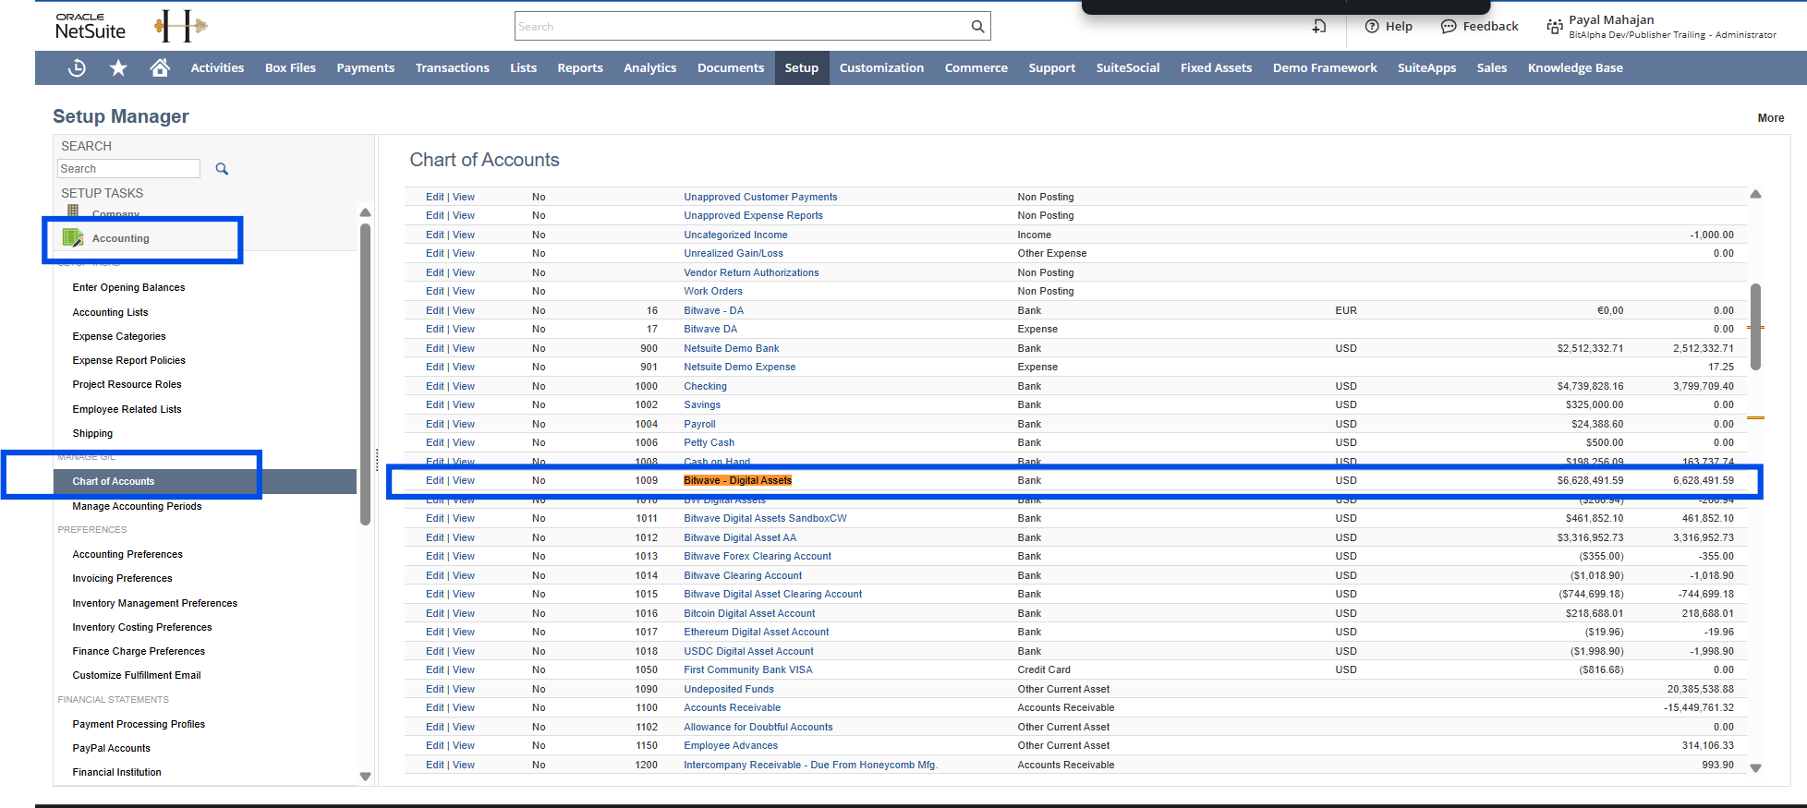1807x808 pixels.
Task: Click the global search magnifier icon
Action: pyautogui.click(x=977, y=26)
